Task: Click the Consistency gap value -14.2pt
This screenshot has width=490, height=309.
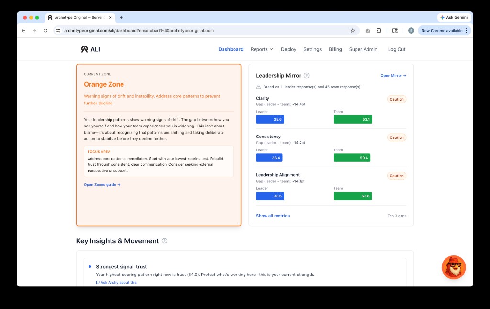Action: pyautogui.click(x=299, y=143)
